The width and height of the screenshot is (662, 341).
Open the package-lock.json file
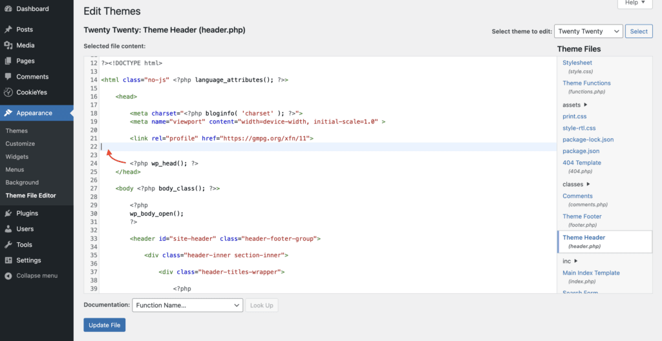click(588, 139)
